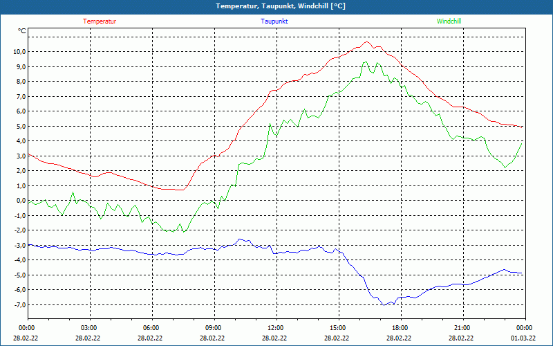Click the red Temperatur legend label
553x346 pixels.
point(100,21)
